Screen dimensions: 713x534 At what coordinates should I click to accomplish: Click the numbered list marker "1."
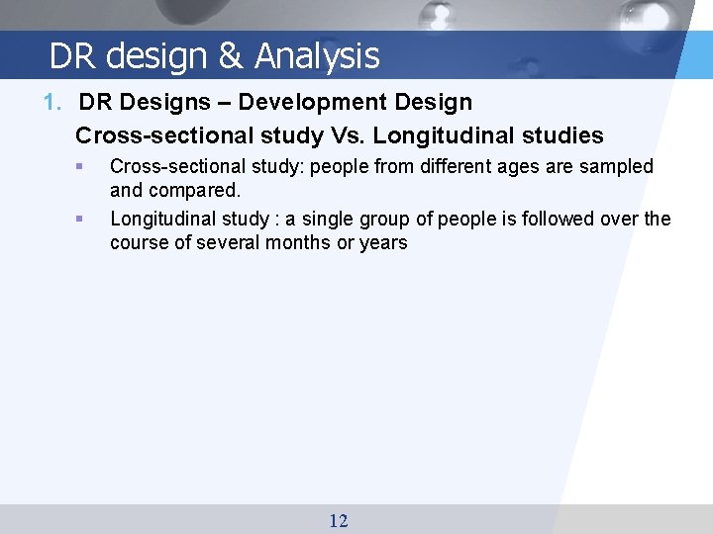pyautogui.click(x=52, y=102)
